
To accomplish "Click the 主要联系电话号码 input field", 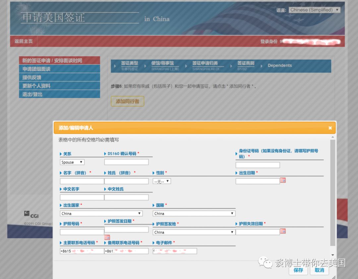I will click(x=82, y=251).
